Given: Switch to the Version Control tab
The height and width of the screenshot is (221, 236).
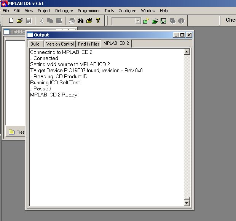Looking at the screenshot, I should coord(60,44).
